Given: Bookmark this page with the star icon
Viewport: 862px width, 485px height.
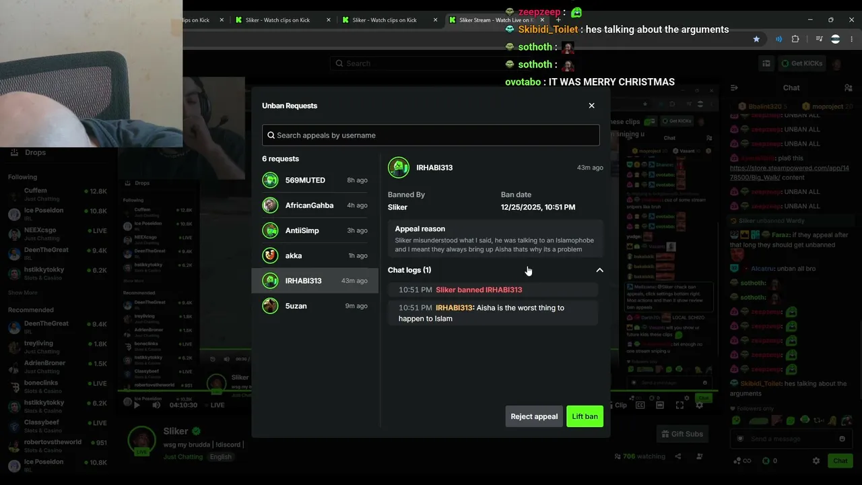Looking at the screenshot, I should [x=756, y=39].
